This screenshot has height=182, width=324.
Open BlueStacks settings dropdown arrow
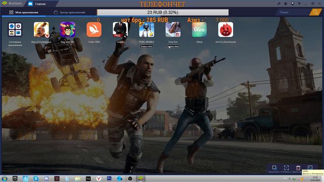299,4
